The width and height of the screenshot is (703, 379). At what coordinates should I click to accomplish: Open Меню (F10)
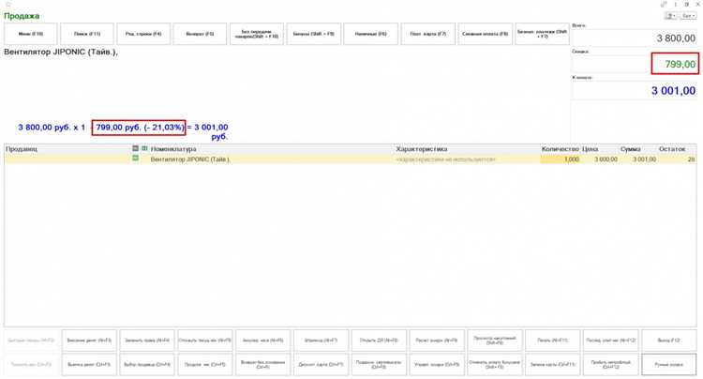tap(31, 35)
